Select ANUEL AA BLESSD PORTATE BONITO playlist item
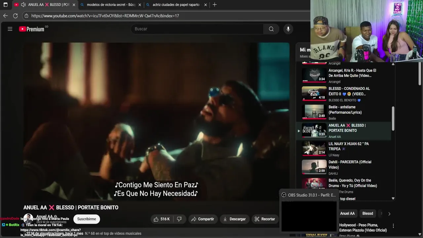423x238 pixels. click(x=344, y=131)
